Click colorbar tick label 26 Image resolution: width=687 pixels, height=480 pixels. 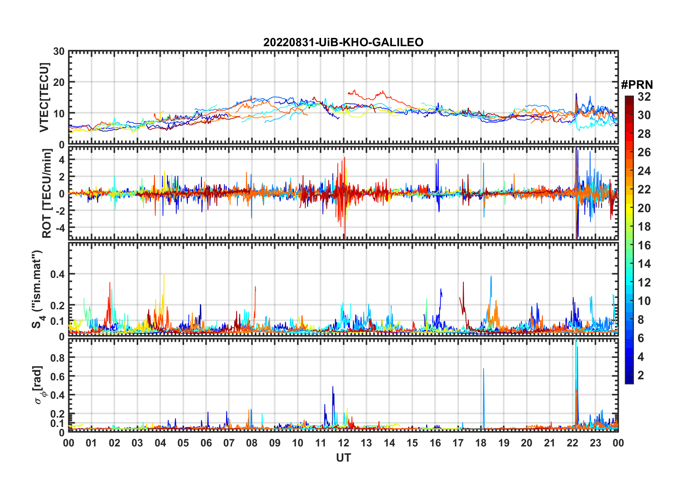[x=644, y=152]
